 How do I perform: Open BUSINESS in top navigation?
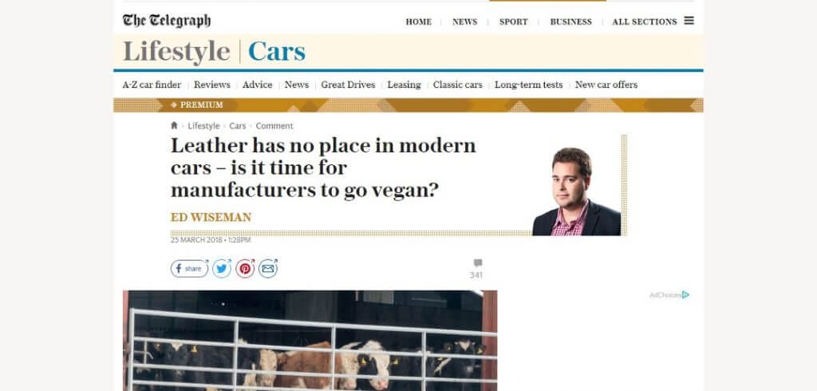tap(570, 22)
